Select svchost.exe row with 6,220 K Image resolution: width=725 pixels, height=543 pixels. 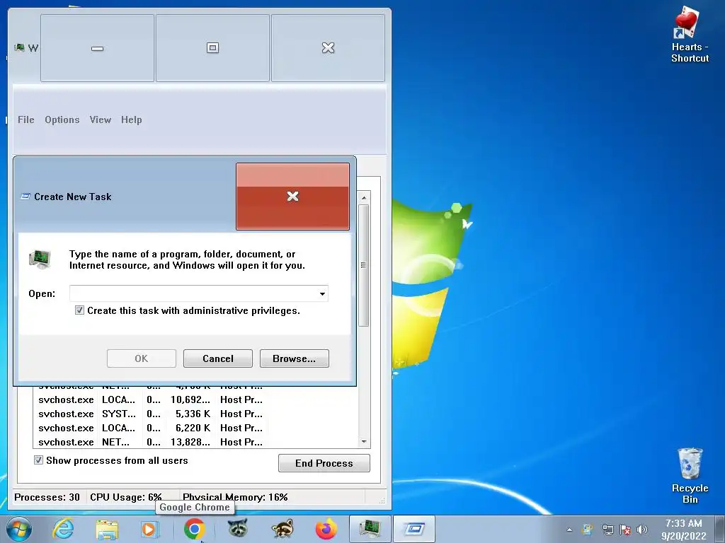point(151,428)
